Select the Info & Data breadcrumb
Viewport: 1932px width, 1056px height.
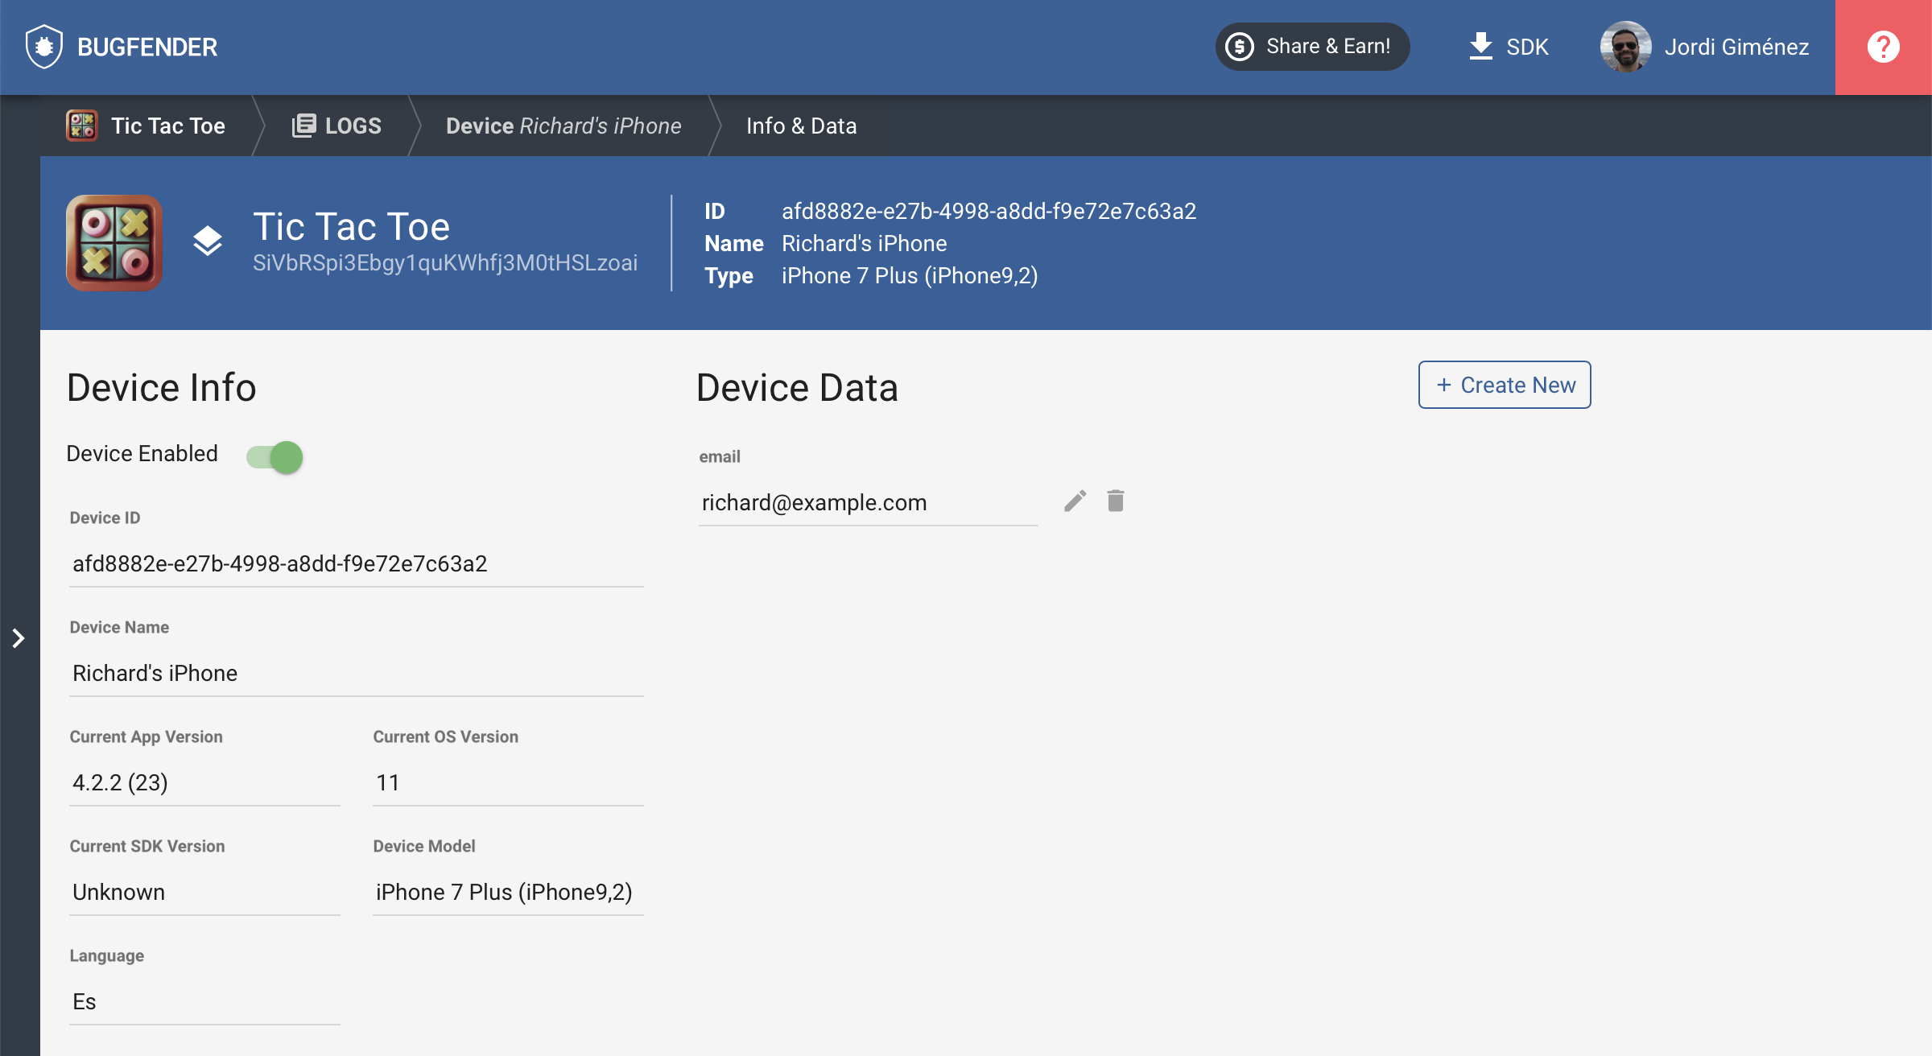[x=801, y=126]
